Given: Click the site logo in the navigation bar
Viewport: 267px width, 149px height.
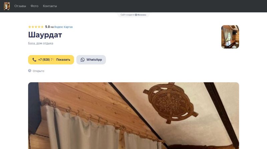Looking at the screenshot, I should (x=7, y=6).
